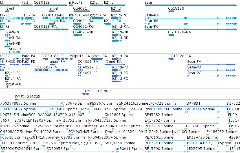Viewport: 240px width, 153px height.
Task: Open EST label EK173027.5prime
Action: pos(160,121)
